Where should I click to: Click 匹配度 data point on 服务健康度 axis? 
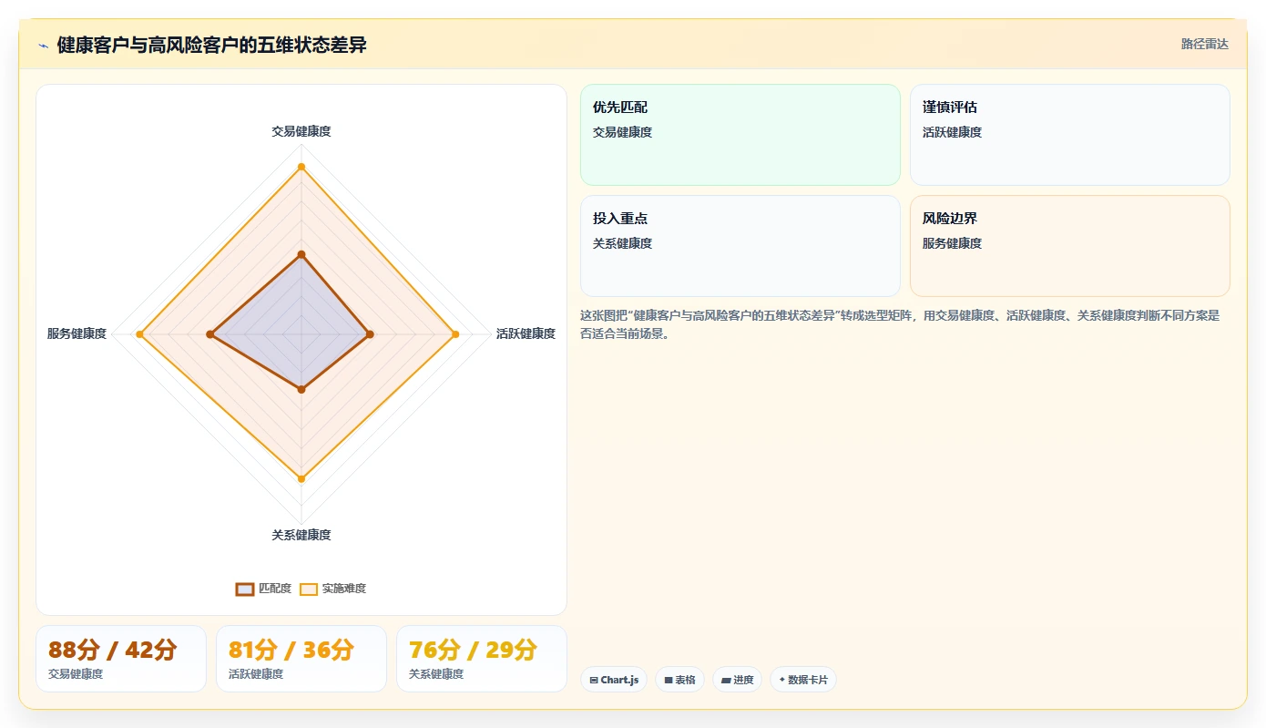[x=210, y=334]
